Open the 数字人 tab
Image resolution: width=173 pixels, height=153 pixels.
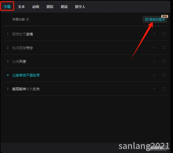(80, 7)
